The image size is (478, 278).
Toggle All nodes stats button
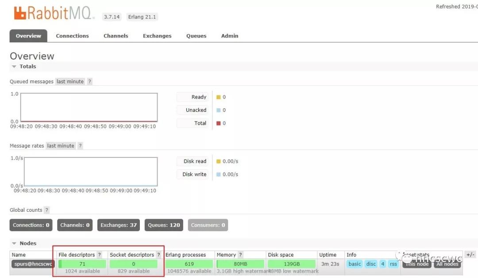coord(447,264)
